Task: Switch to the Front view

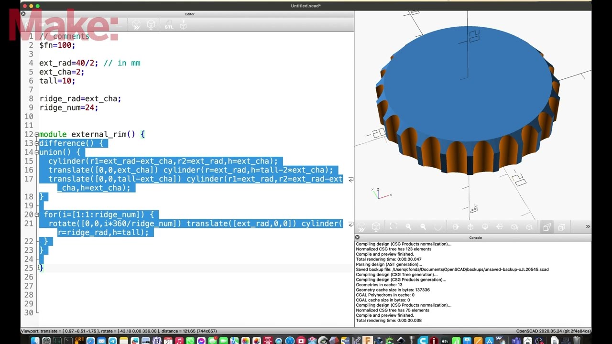Action: pos(514,227)
